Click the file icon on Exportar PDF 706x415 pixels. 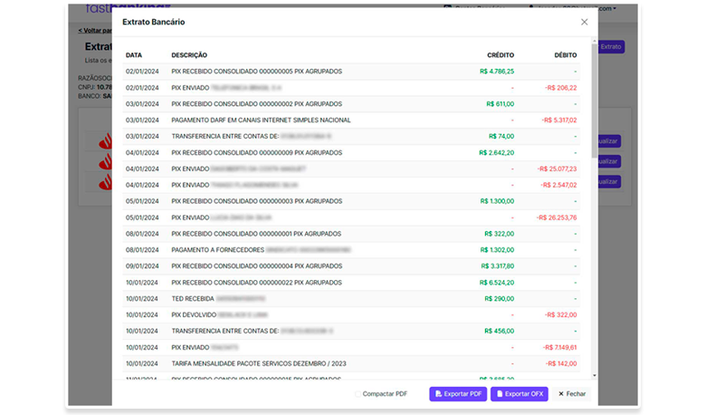pos(438,394)
